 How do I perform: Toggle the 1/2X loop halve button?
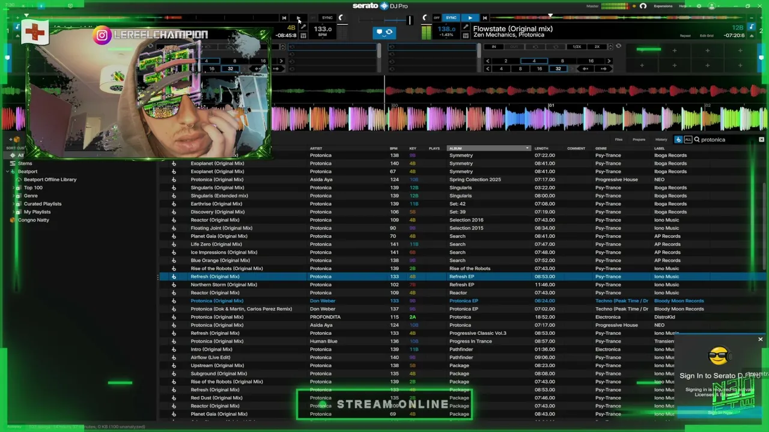coord(577,47)
